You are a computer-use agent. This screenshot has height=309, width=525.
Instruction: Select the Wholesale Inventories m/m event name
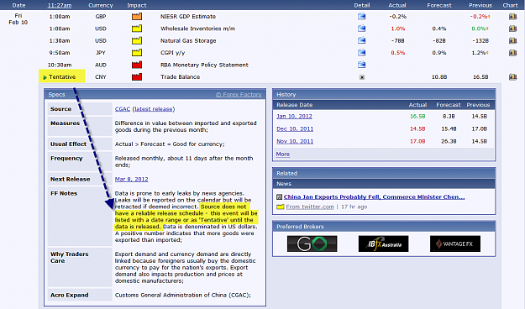click(197, 29)
